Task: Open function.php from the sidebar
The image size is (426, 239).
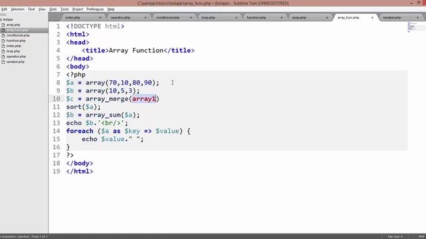Action: [16, 40]
